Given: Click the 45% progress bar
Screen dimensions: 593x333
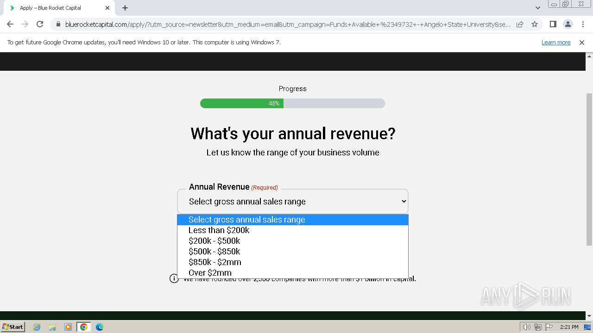Looking at the screenshot, I should [293, 104].
